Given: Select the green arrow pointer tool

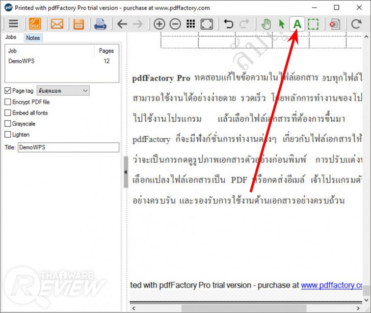Looking at the screenshot, I should pos(281,24).
